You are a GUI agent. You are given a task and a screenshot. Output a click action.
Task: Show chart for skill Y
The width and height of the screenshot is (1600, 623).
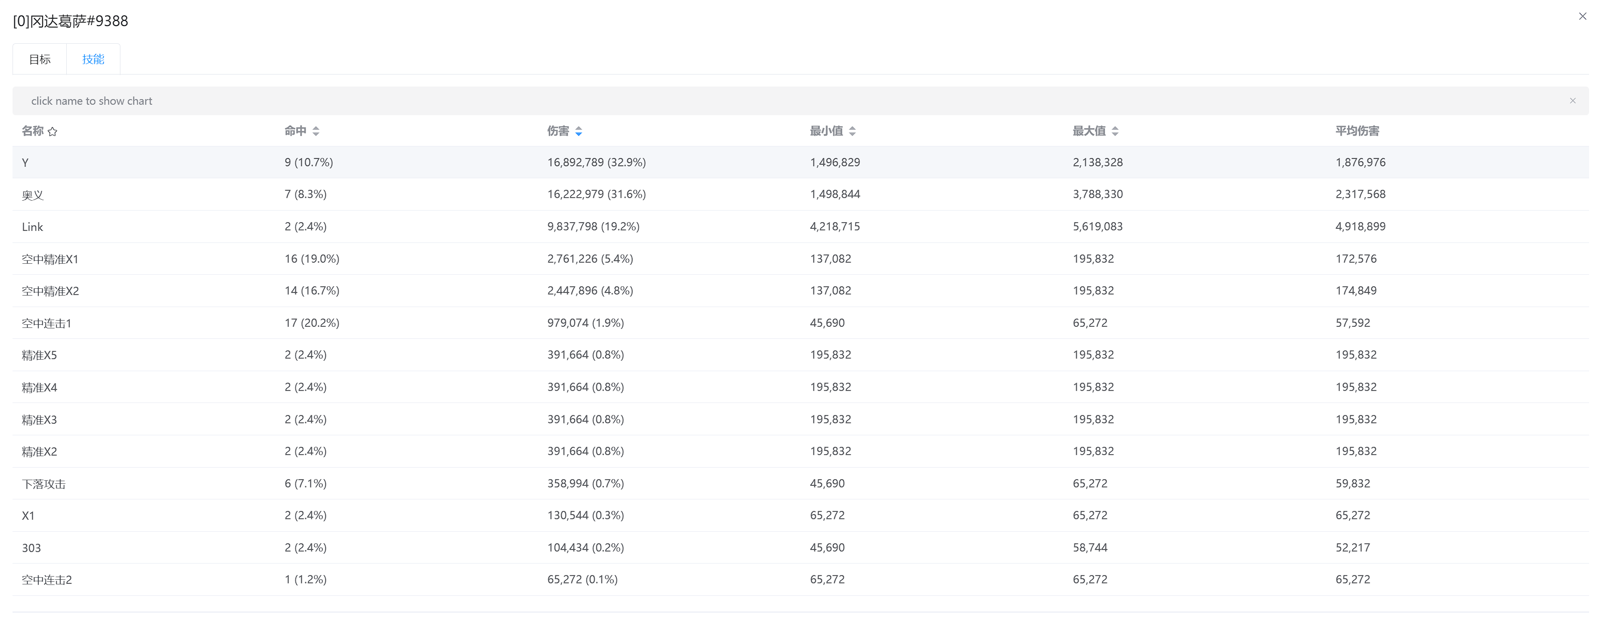click(x=26, y=163)
